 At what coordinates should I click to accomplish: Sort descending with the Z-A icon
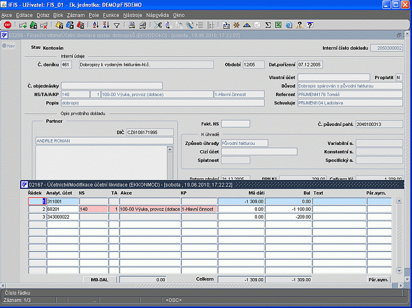106,25
